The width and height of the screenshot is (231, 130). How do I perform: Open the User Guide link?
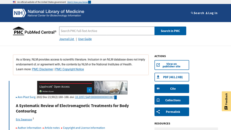point(85,39)
